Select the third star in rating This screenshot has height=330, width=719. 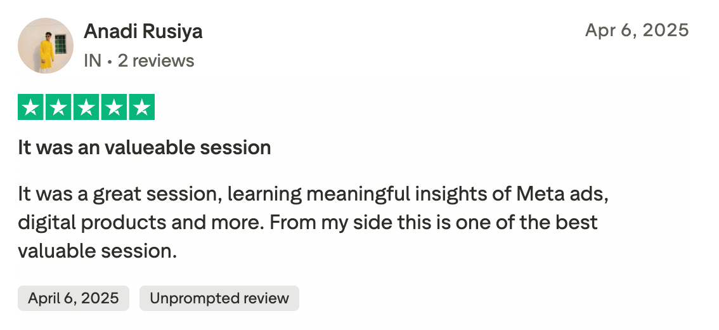86,108
